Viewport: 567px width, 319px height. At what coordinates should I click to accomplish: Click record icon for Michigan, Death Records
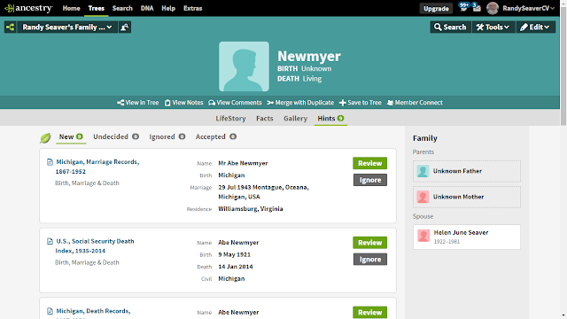click(x=50, y=311)
